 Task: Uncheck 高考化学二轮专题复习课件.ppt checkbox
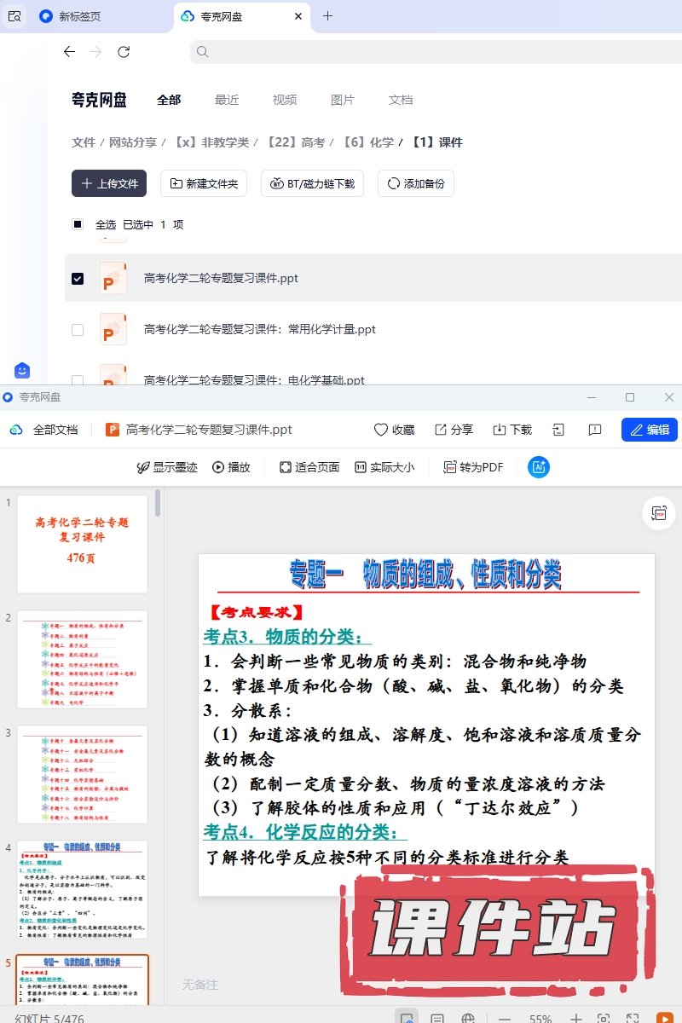pyautogui.click(x=78, y=279)
